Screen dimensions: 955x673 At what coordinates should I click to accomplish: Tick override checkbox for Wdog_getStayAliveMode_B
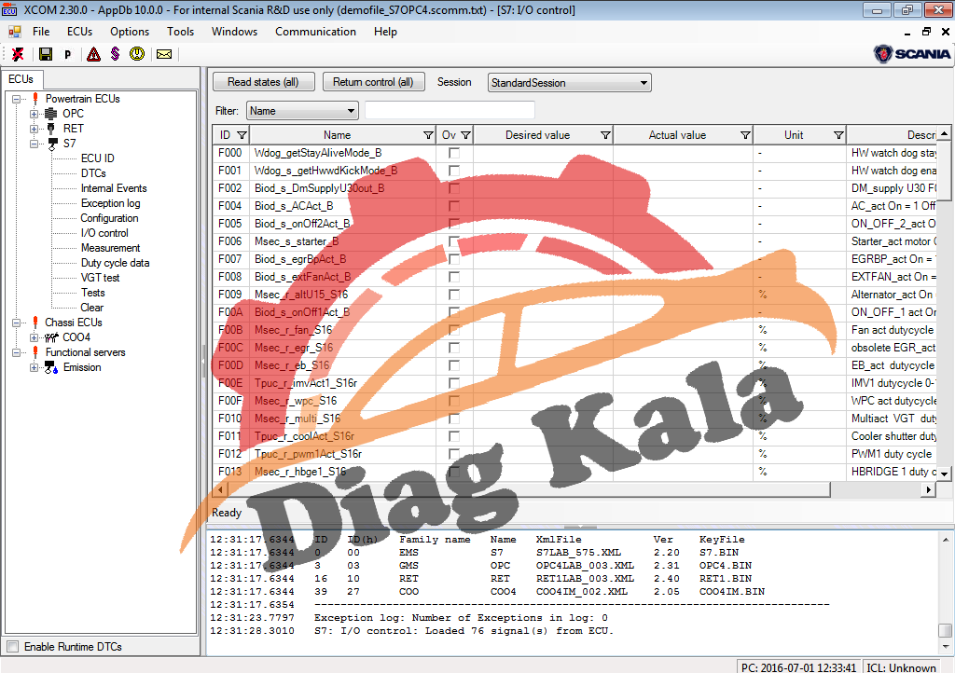point(454,154)
